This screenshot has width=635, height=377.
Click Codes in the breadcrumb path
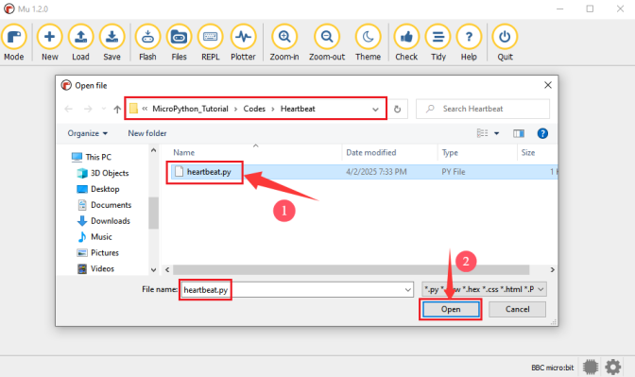coord(254,109)
